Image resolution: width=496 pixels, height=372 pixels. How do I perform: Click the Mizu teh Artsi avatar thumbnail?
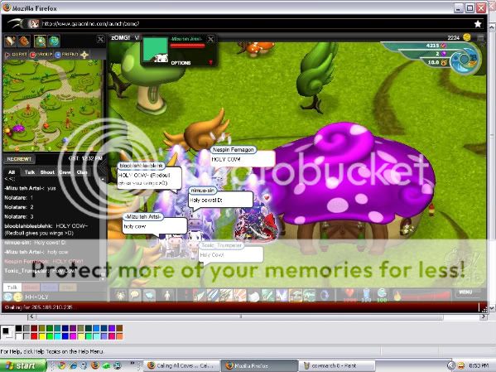click(x=155, y=50)
